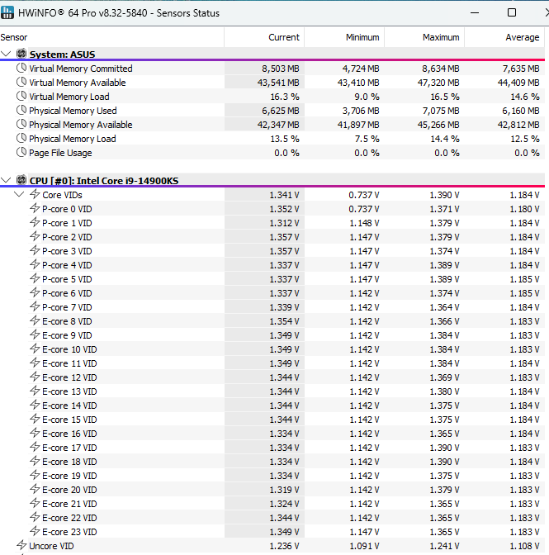Collapse the System: ASUS sensor group
549x555 pixels.
coord(6,55)
